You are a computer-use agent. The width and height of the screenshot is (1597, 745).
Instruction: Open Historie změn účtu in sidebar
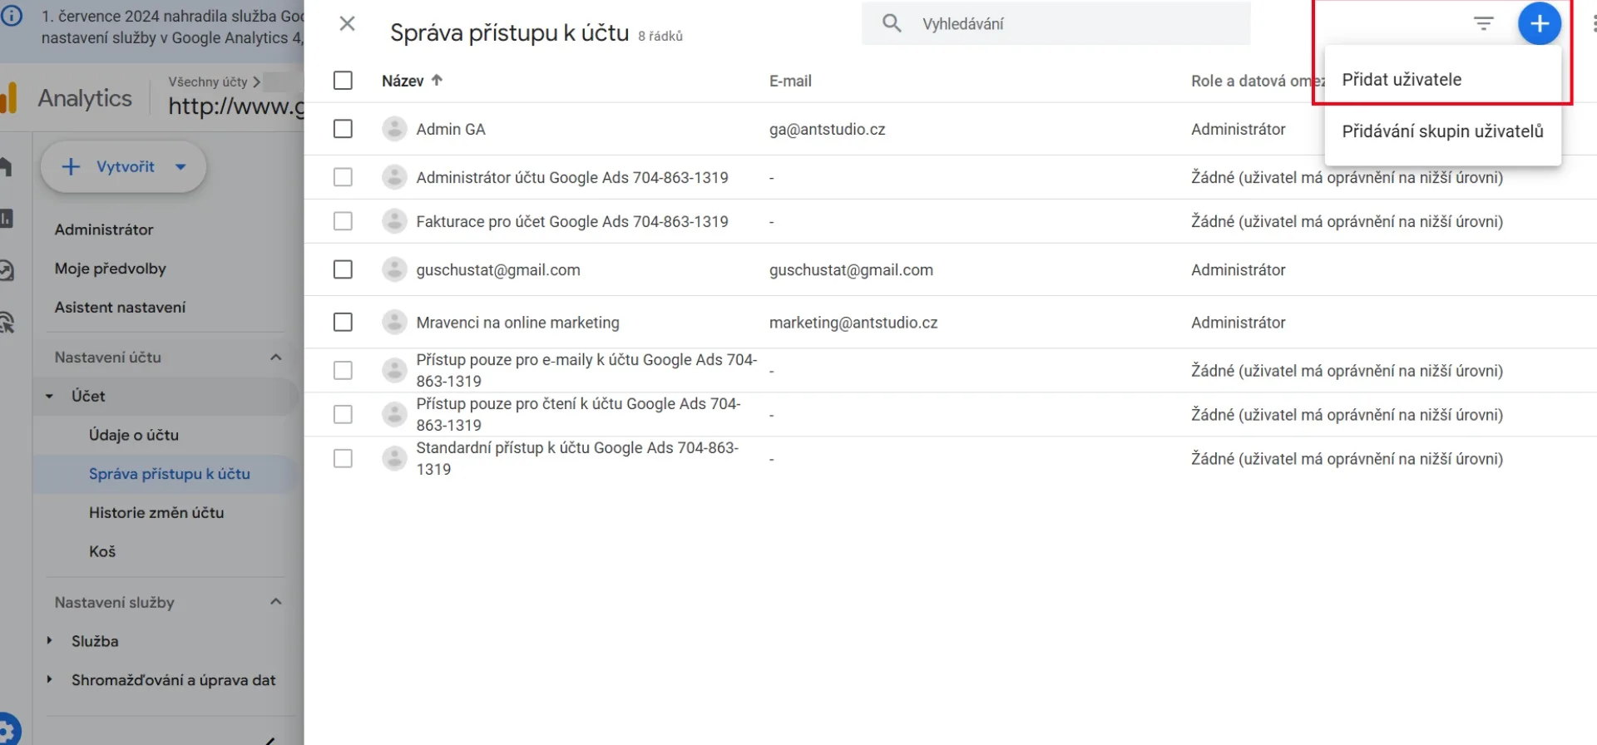156,512
